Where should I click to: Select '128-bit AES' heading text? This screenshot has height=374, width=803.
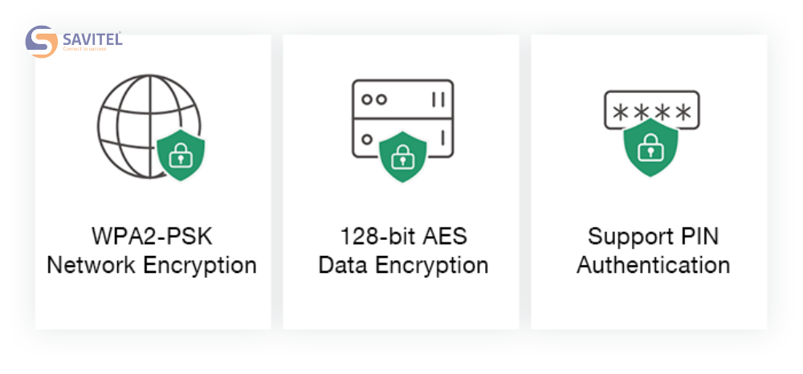tap(404, 237)
